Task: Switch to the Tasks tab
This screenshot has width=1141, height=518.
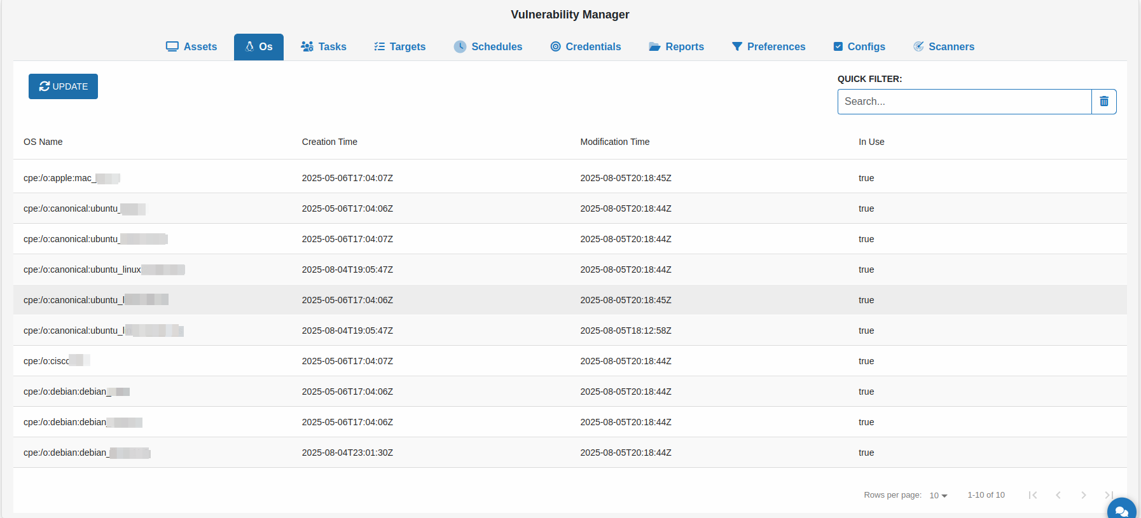Action: coord(324,47)
